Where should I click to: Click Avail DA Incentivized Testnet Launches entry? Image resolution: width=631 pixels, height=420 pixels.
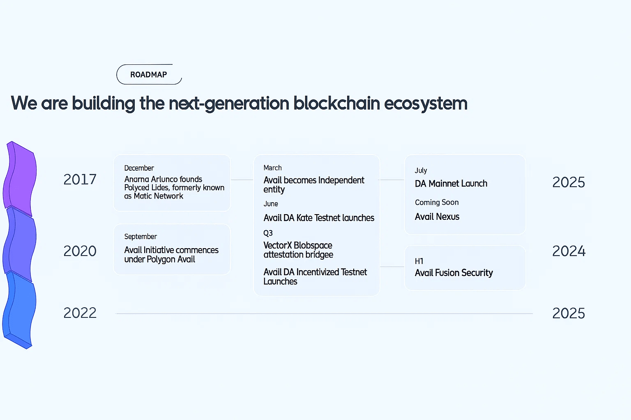tap(315, 276)
